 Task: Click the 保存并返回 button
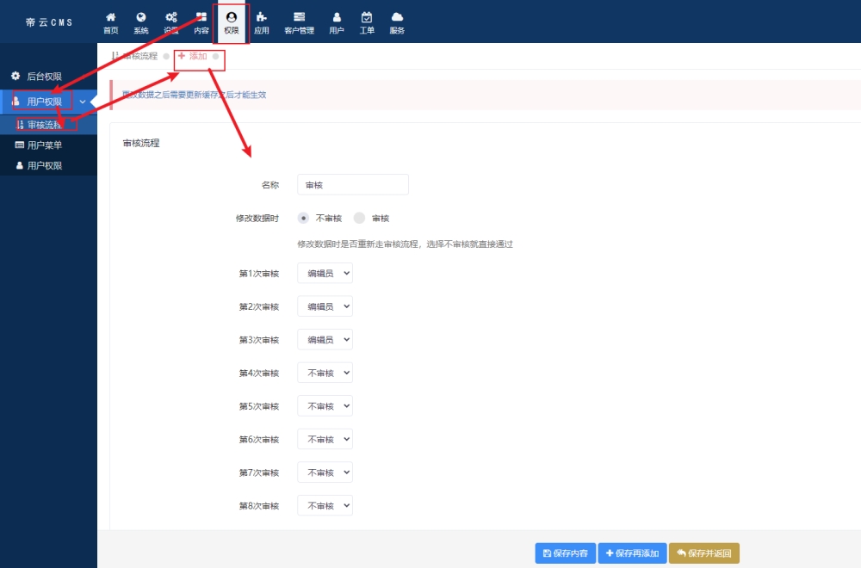point(704,553)
